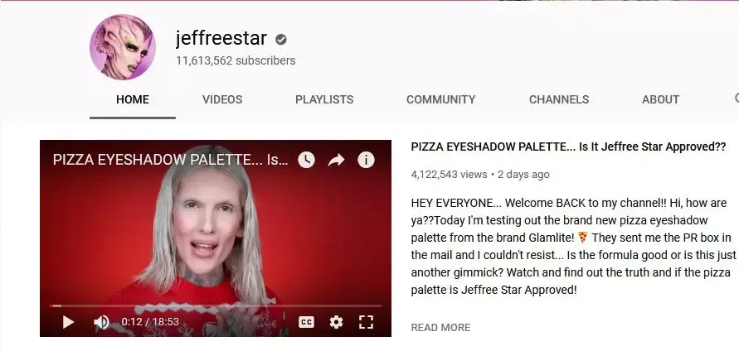The image size is (739, 351).
Task: Open video settings gear icon
Action: 336,322
